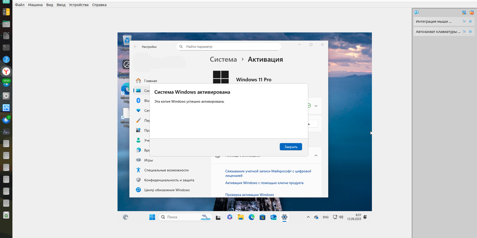Open Проверка активации Windows link
The width and height of the screenshot is (477, 238).
(x=250, y=195)
